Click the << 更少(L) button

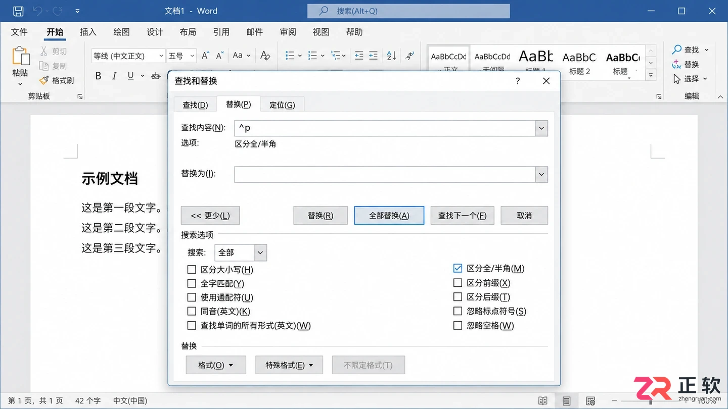(210, 216)
